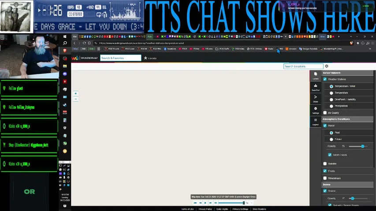The height and width of the screenshot is (211, 376).
Task: Zoom in the map with the plus button
Action: tap(75, 94)
